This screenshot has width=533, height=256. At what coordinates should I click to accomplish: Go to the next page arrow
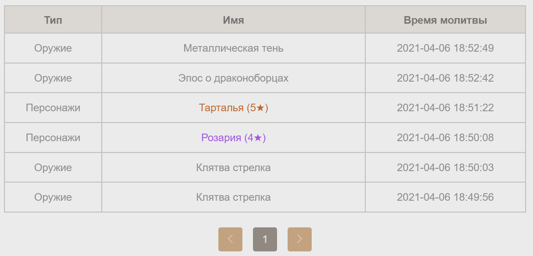coord(299,239)
